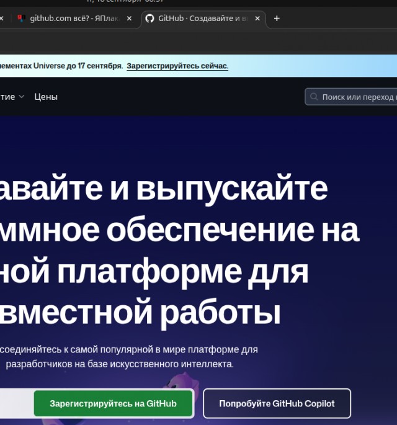Image resolution: width=397 pixels, height=425 pixels.
Task: Switch to the 'github.com всё? - ЯПлакалъ' tab
Action: tap(73, 19)
